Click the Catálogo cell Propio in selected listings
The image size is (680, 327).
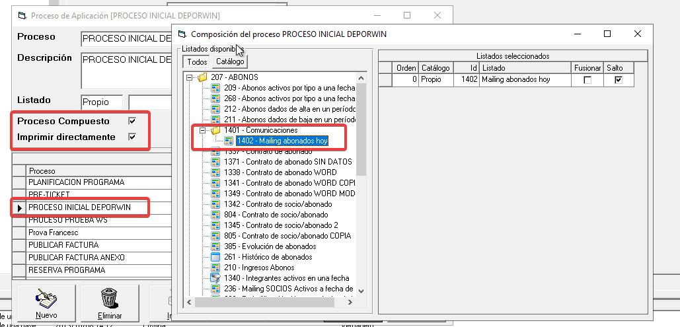click(x=436, y=80)
